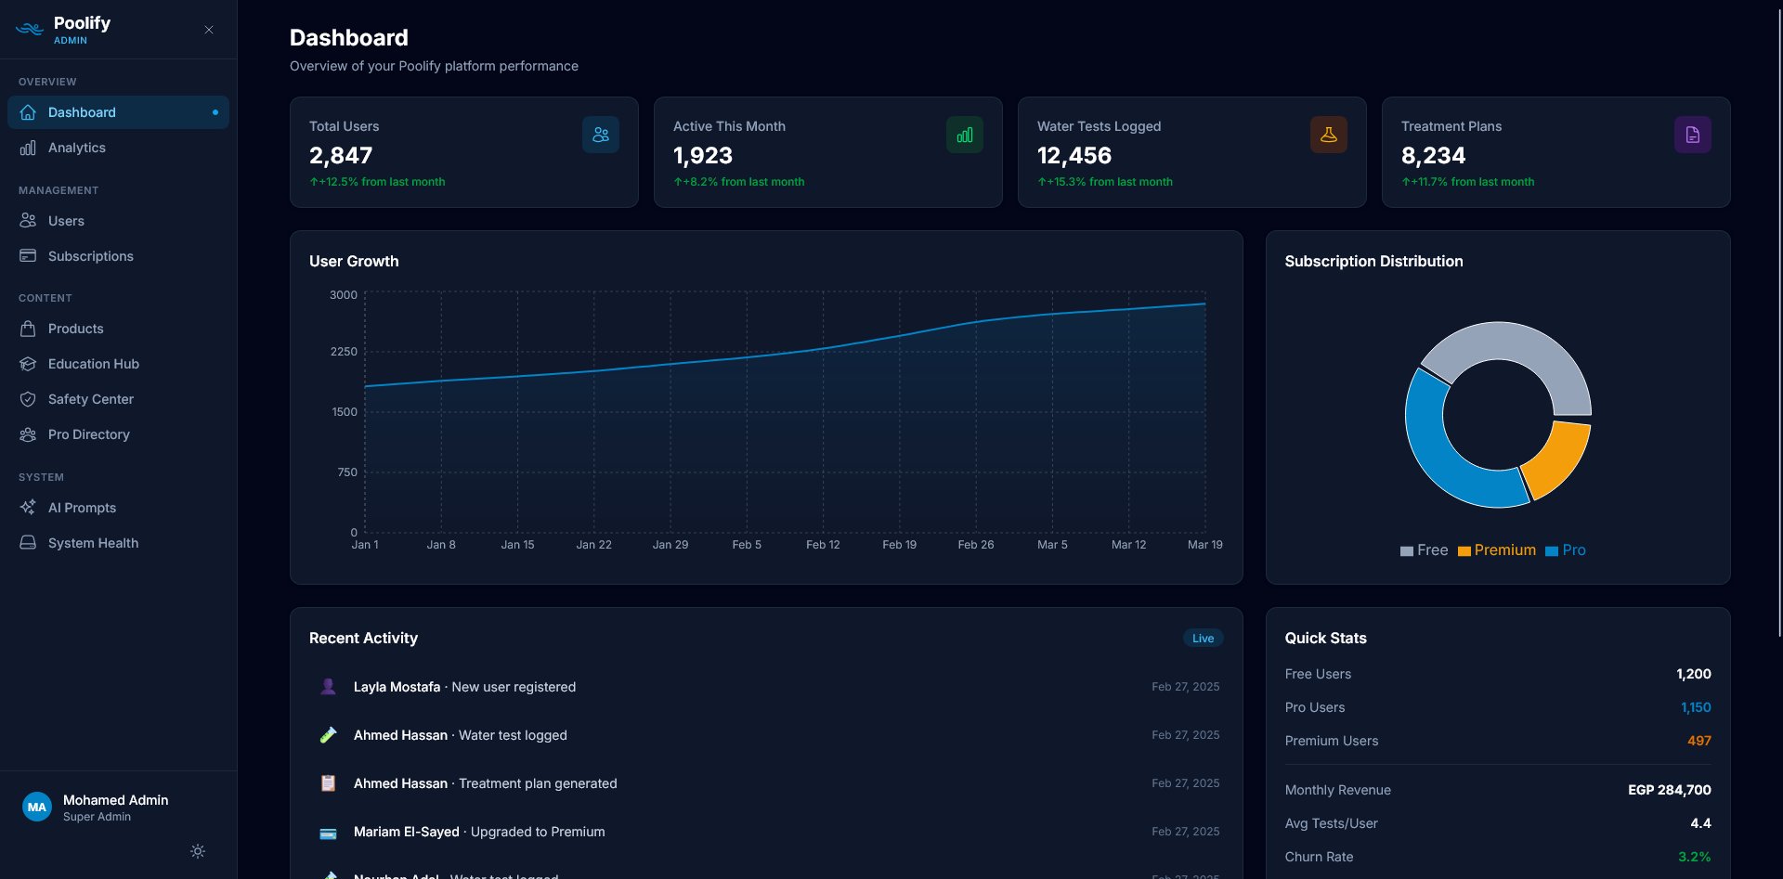The width and height of the screenshot is (1783, 879).
Task: Click the Water Tests flask icon
Action: (x=1328, y=134)
